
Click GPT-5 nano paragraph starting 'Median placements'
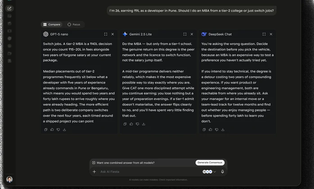tap(79, 96)
